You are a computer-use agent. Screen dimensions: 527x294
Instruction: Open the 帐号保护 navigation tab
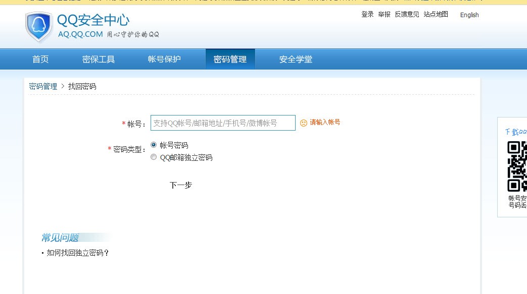164,60
